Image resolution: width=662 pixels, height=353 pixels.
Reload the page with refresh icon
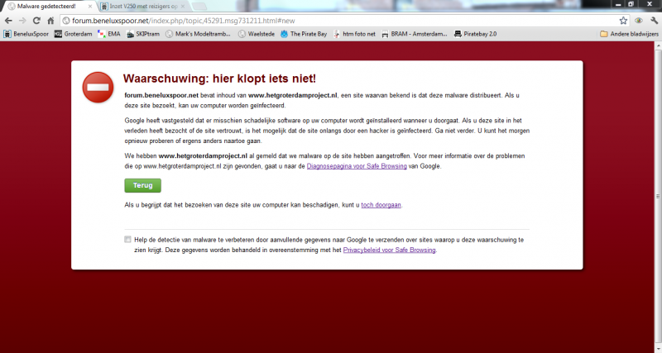(36, 21)
